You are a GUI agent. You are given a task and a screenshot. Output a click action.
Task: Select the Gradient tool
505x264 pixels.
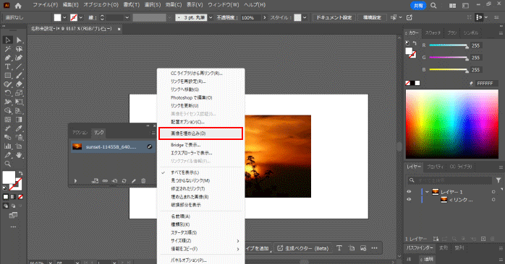(x=19, y=120)
